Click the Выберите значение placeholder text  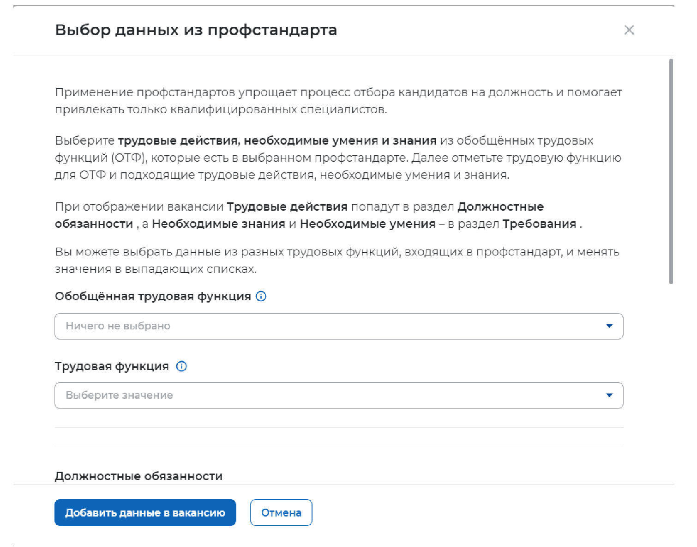(x=120, y=395)
